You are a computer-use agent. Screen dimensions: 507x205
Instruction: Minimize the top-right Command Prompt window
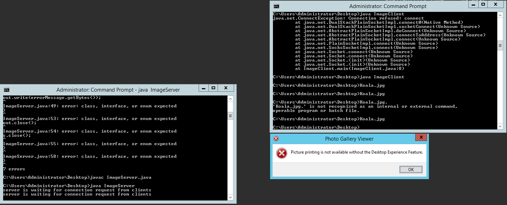[x=473, y=4]
